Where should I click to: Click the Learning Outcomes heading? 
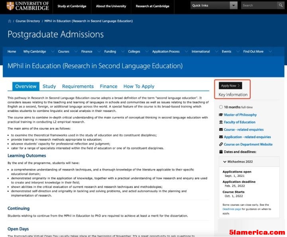[x=27, y=156]
